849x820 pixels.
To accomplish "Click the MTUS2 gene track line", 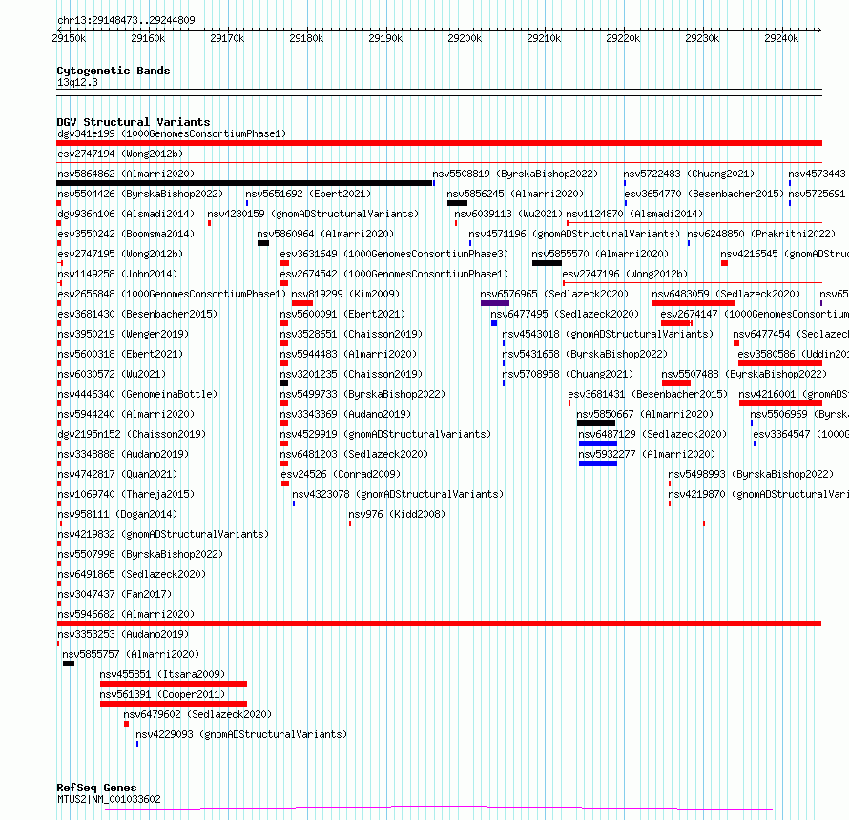I will (439, 809).
